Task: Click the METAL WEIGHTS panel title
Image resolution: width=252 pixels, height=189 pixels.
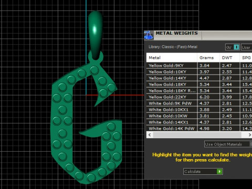Action: pyautogui.click(x=177, y=33)
